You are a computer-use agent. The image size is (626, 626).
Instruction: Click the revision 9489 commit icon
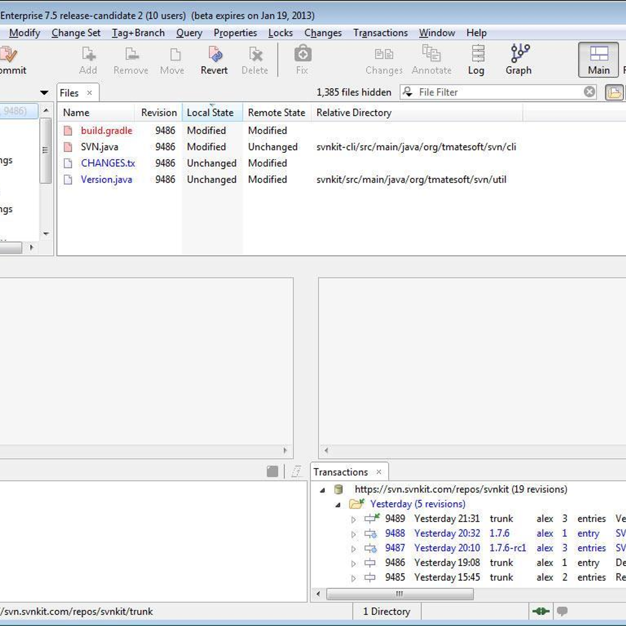[x=372, y=519]
